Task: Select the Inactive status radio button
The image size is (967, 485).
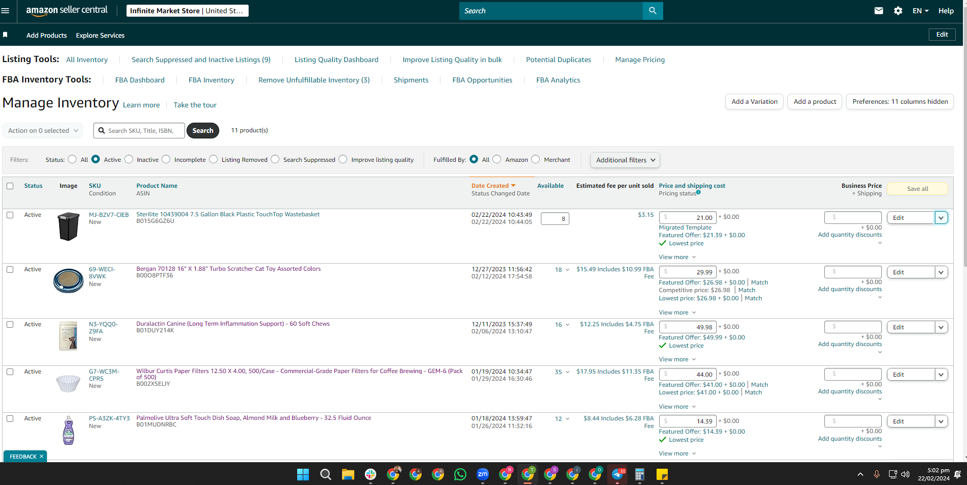Action: (x=129, y=159)
